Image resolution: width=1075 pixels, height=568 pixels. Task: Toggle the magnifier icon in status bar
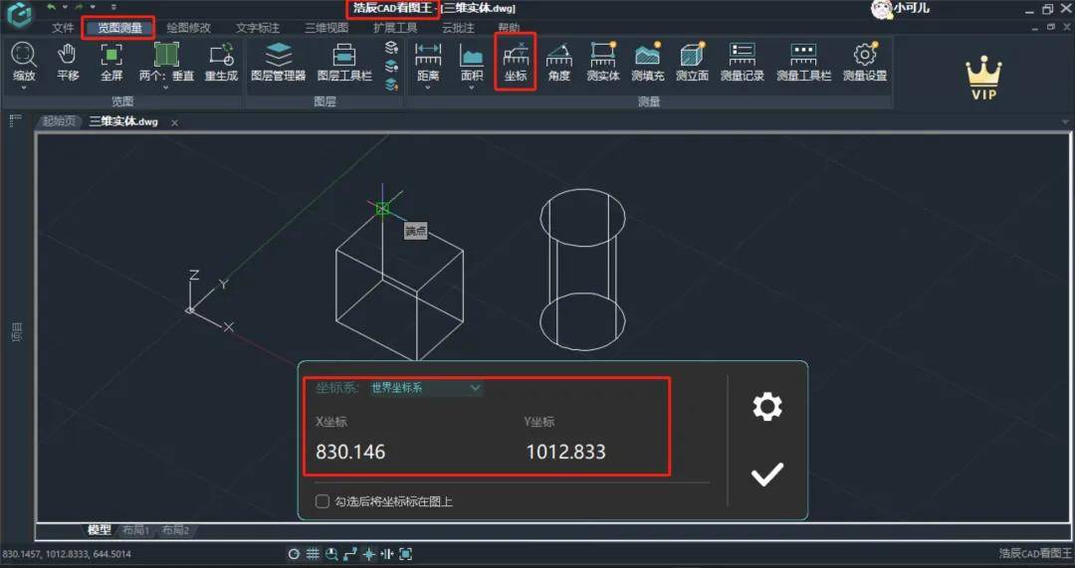(331, 554)
